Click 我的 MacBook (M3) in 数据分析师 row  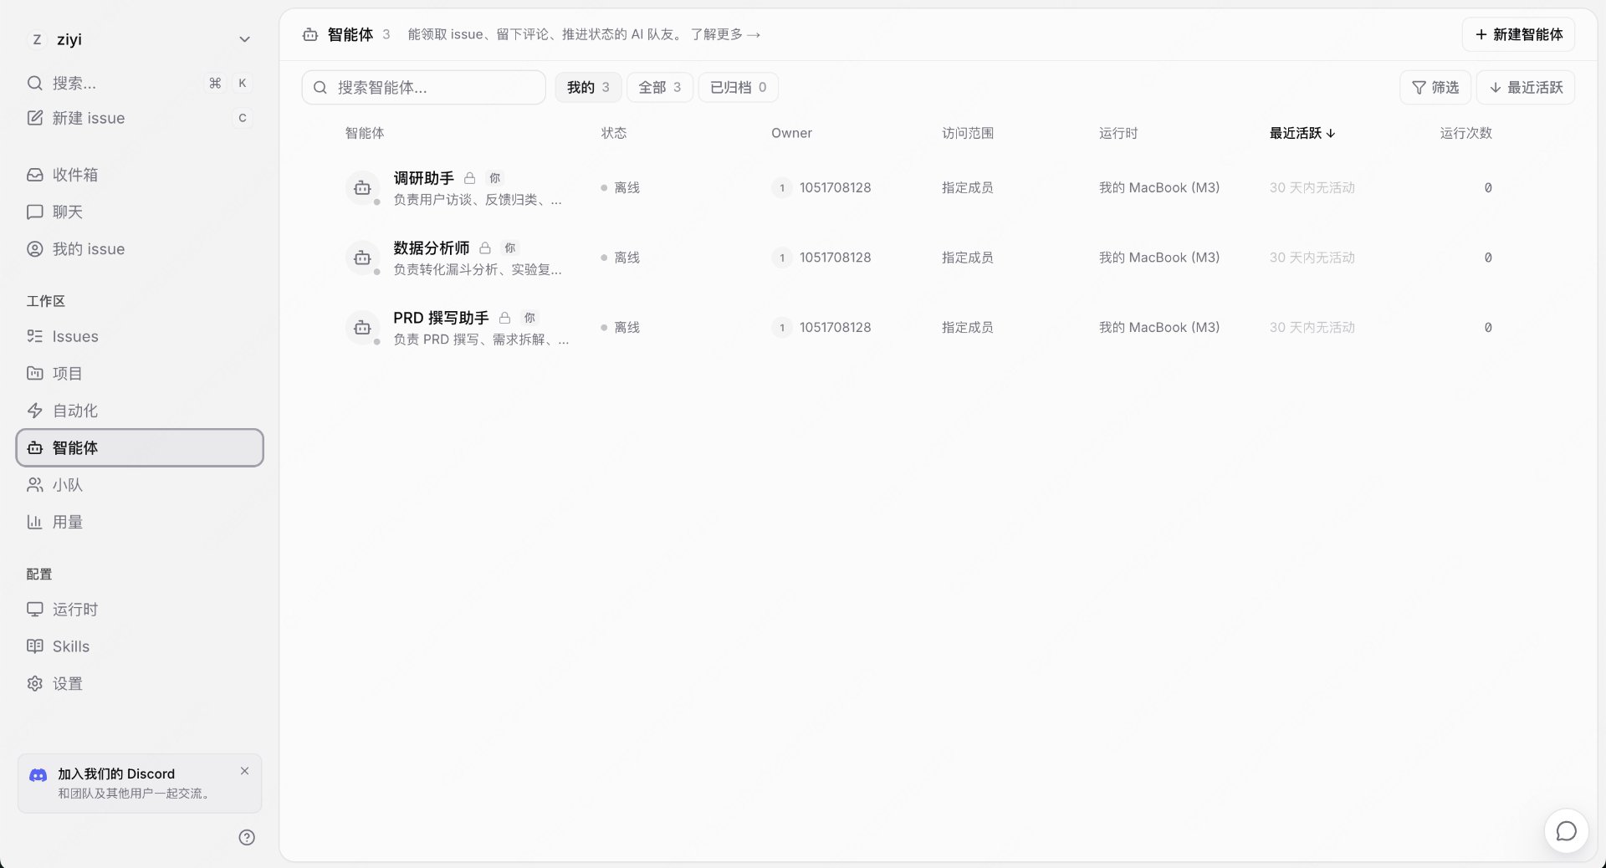1159,258
